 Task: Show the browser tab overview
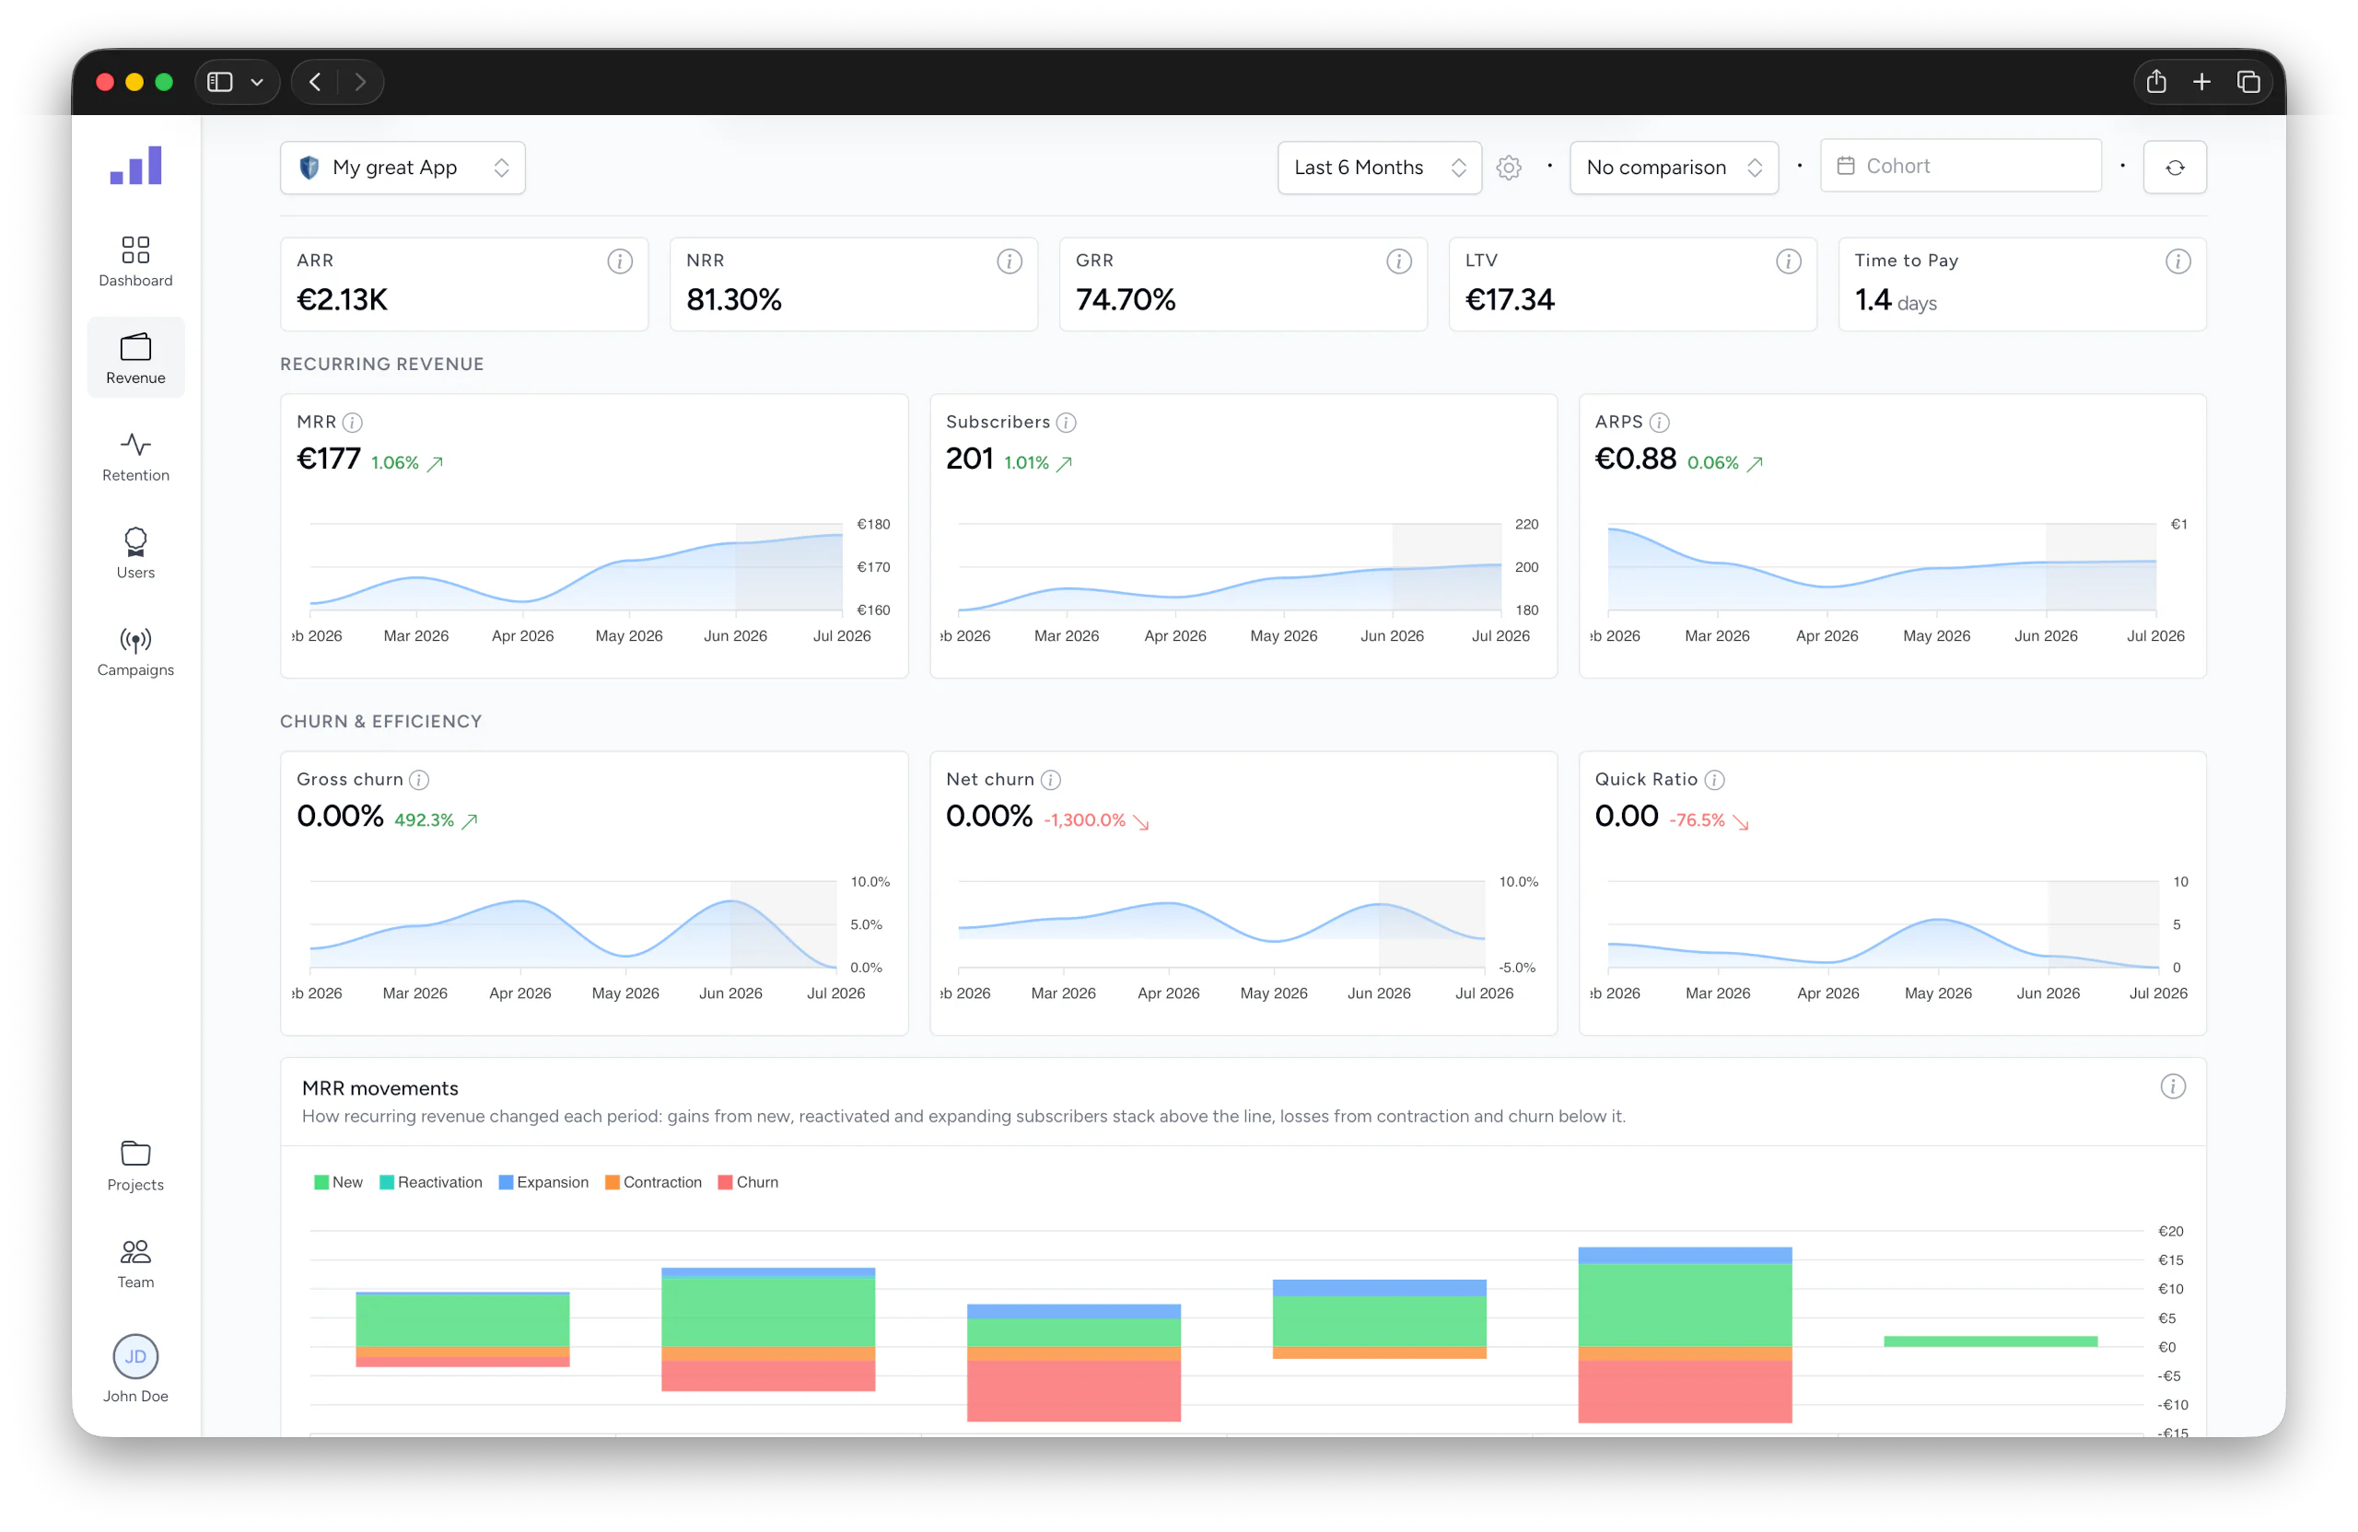click(2248, 82)
